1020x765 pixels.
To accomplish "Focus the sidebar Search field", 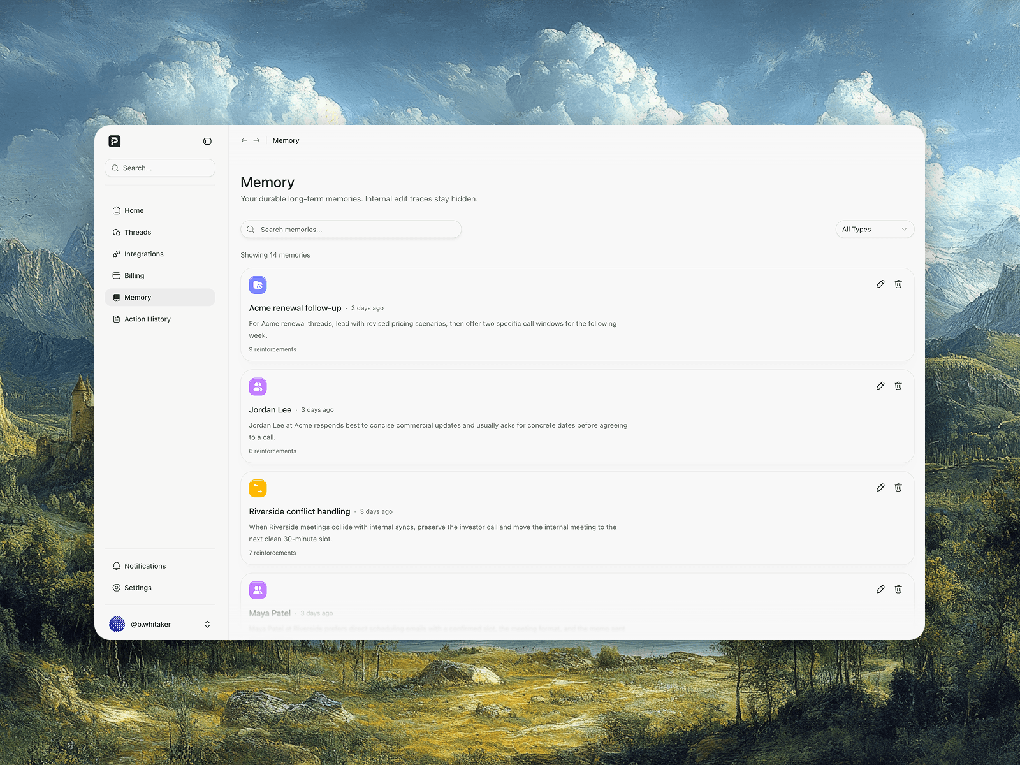I will pyautogui.click(x=160, y=168).
